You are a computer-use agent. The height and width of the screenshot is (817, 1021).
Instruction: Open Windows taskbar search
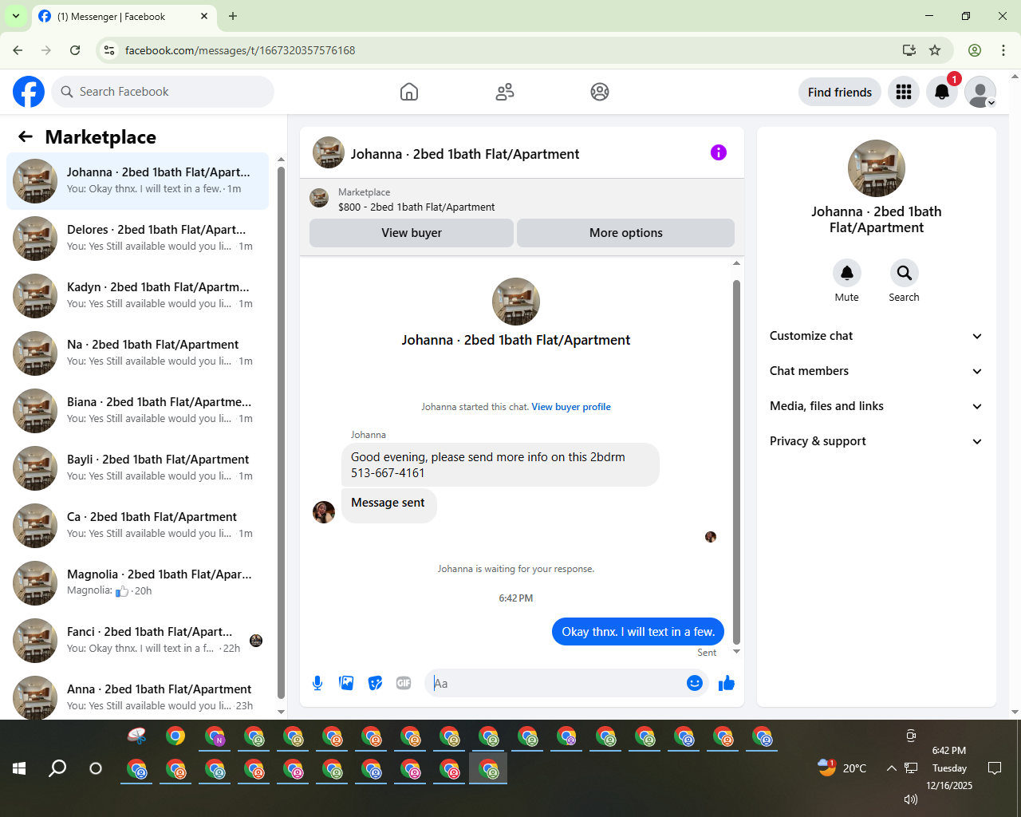click(x=57, y=768)
